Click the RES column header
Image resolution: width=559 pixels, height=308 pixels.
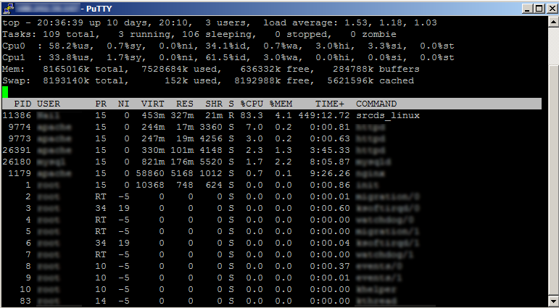pos(185,104)
